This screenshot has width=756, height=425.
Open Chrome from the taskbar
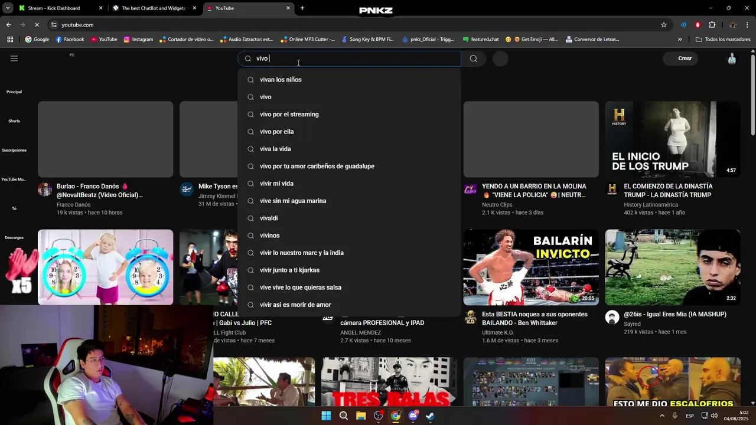(396, 416)
